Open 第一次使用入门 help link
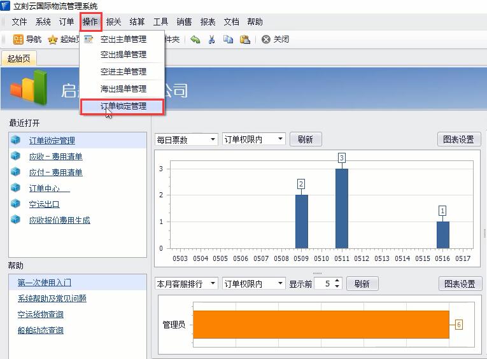The width and height of the screenshot is (487, 359). (44, 283)
